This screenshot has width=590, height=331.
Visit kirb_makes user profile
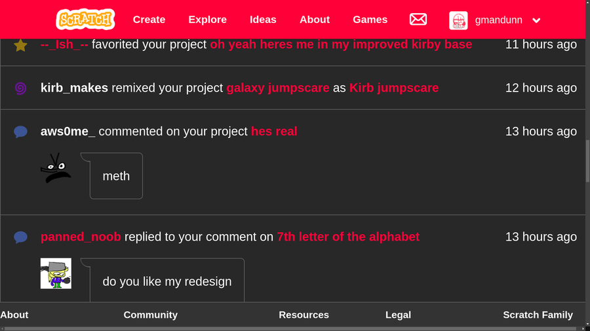point(74,88)
